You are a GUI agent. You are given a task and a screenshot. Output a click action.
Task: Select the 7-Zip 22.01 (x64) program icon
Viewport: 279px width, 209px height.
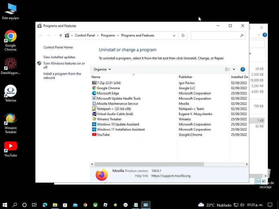tap(94, 83)
